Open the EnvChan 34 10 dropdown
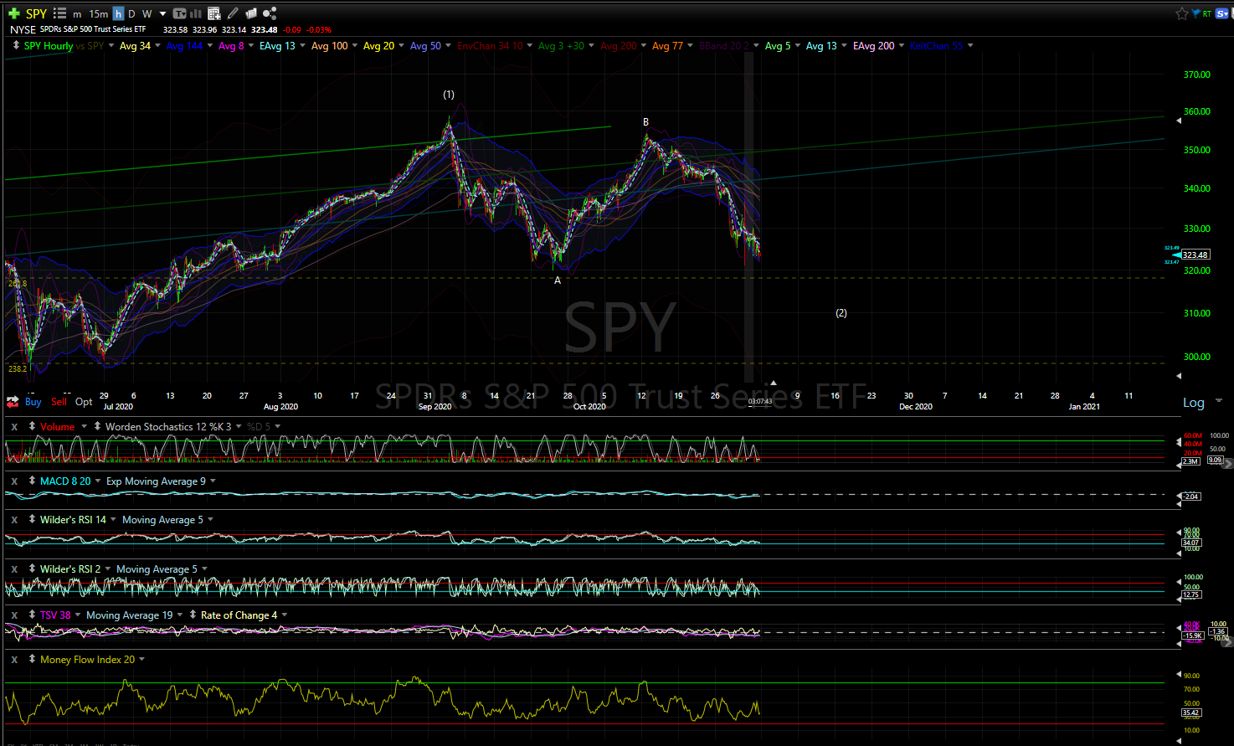 click(x=529, y=46)
